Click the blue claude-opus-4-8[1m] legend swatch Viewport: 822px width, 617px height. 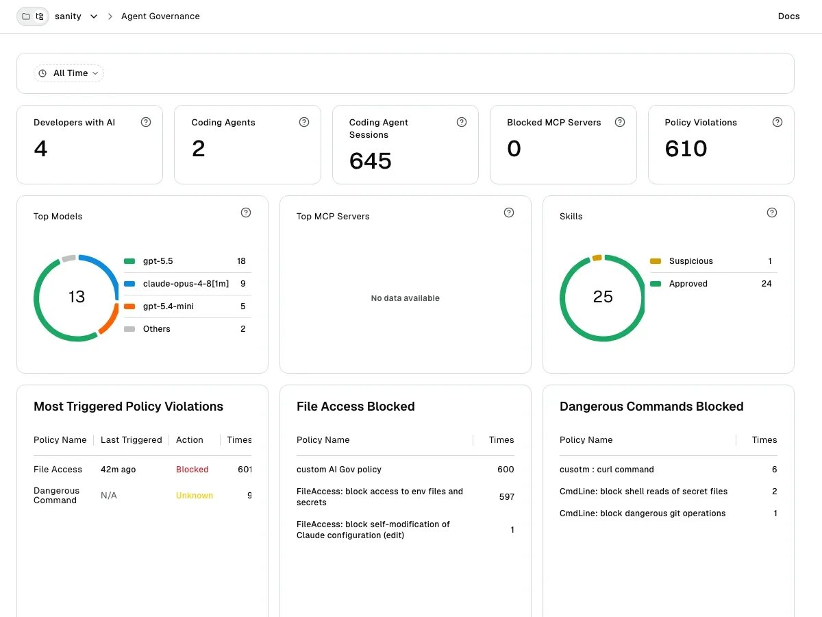(129, 284)
